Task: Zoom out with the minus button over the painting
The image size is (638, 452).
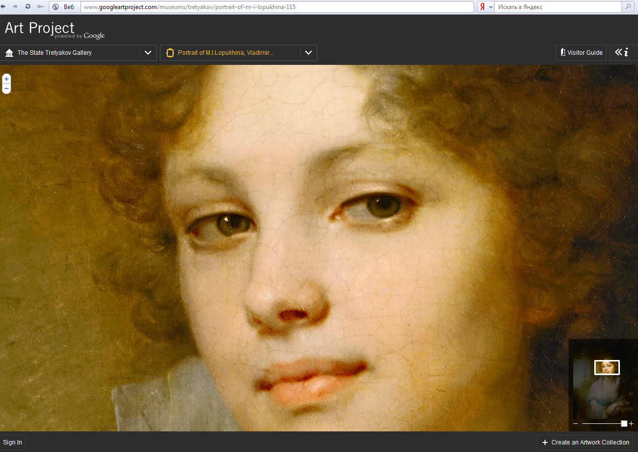Action: (x=7, y=88)
